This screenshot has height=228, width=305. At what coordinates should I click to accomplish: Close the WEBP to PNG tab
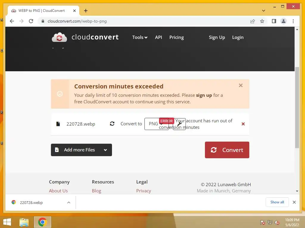[x=74, y=11]
